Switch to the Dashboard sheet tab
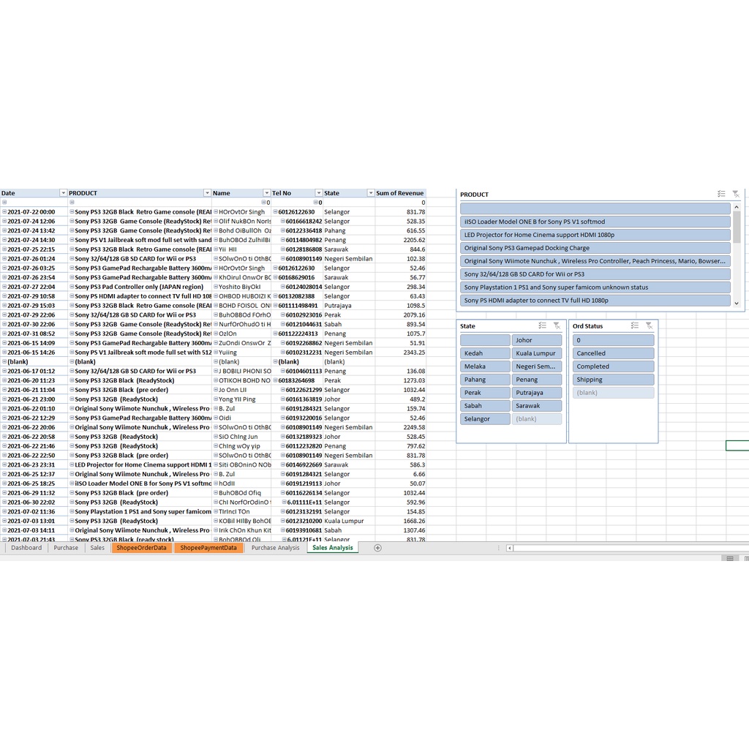The image size is (749, 749). click(x=26, y=548)
